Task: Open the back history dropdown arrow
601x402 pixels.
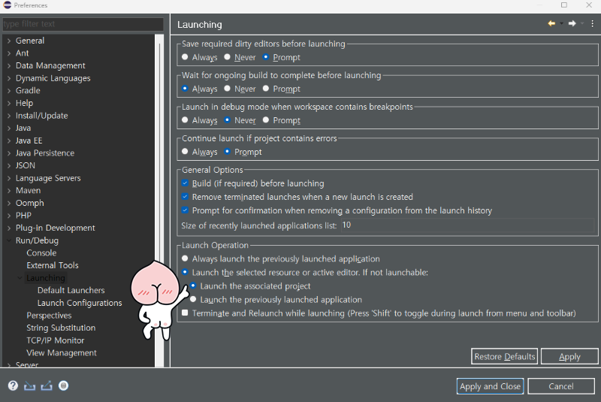Action: pyautogui.click(x=561, y=24)
